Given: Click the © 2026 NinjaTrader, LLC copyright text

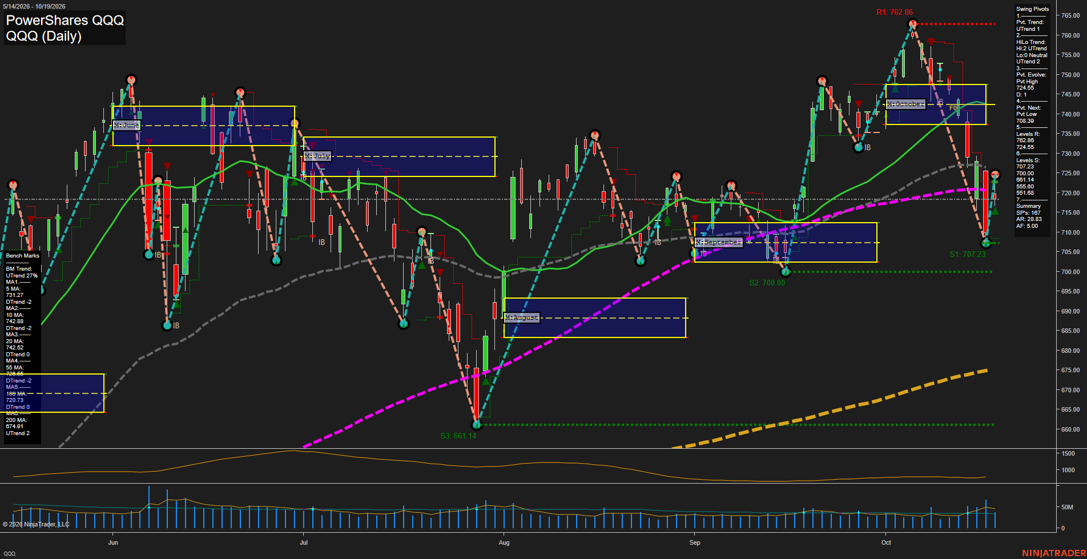Looking at the screenshot, I should tap(36, 524).
